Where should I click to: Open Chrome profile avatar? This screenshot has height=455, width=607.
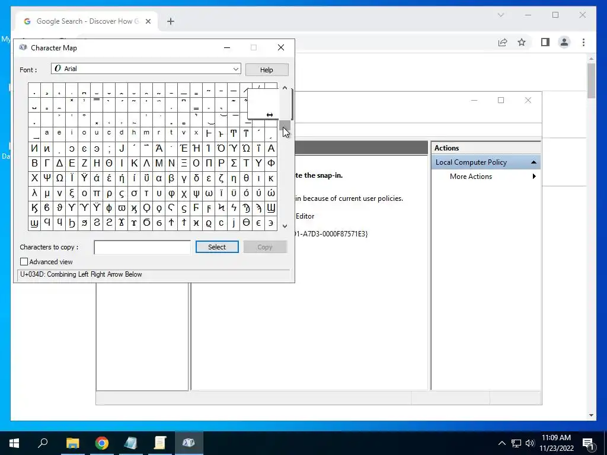pos(564,42)
